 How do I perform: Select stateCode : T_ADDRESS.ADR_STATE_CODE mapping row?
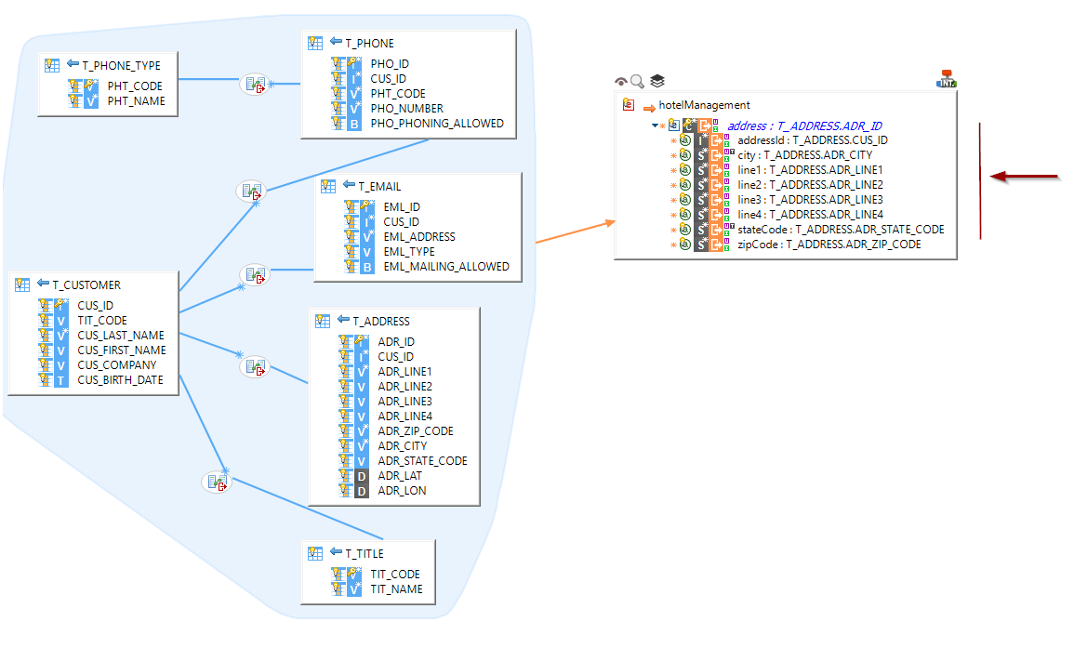coord(842,230)
